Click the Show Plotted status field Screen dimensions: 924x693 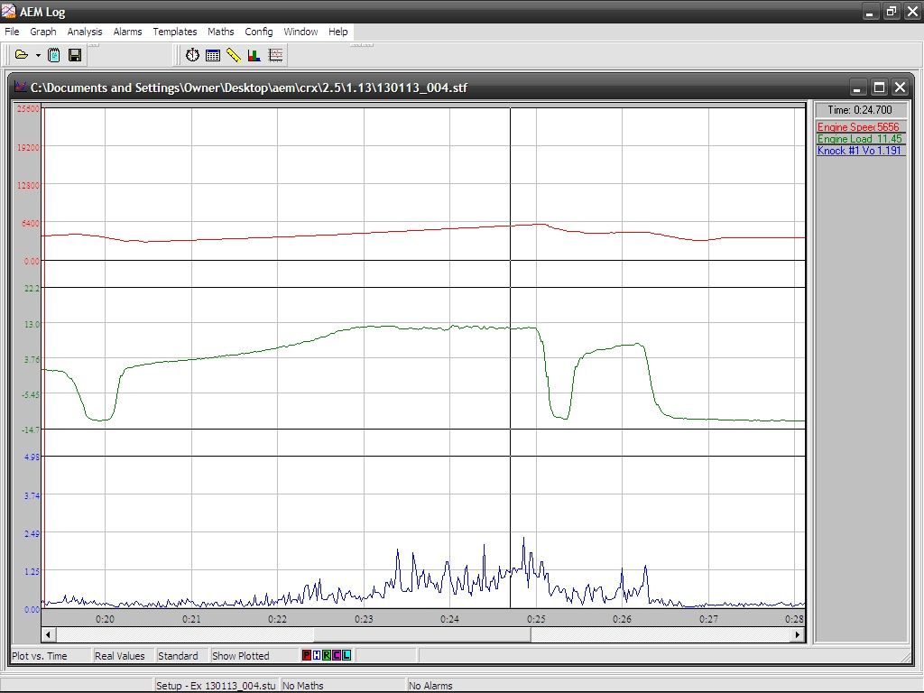[x=254, y=656]
